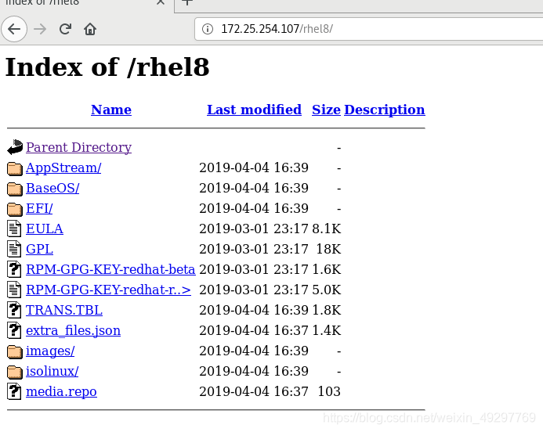Click the folder icon next to BaseOS/
The width and height of the screenshot is (543, 432).
click(x=15, y=189)
